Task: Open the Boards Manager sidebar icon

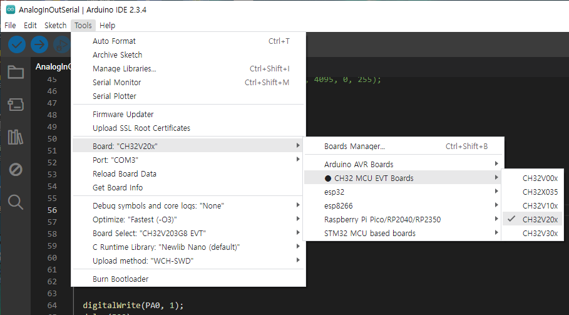Action: pyautogui.click(x=16, y=105)
